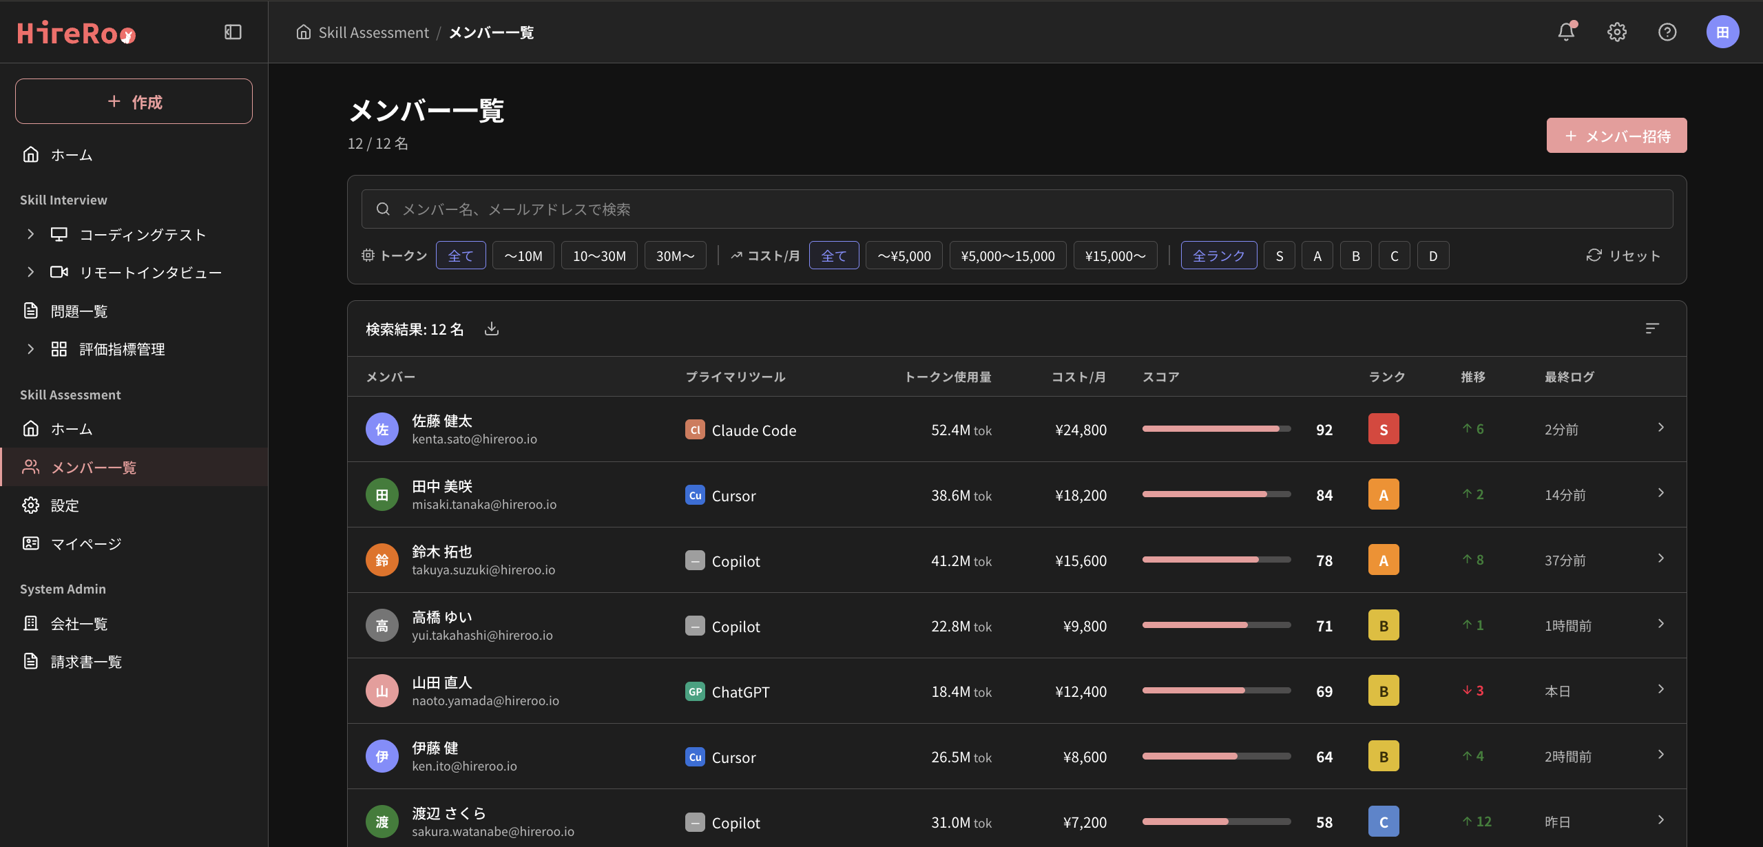
Task: Open settings gear in top bar
Action: pos(1617,32)
